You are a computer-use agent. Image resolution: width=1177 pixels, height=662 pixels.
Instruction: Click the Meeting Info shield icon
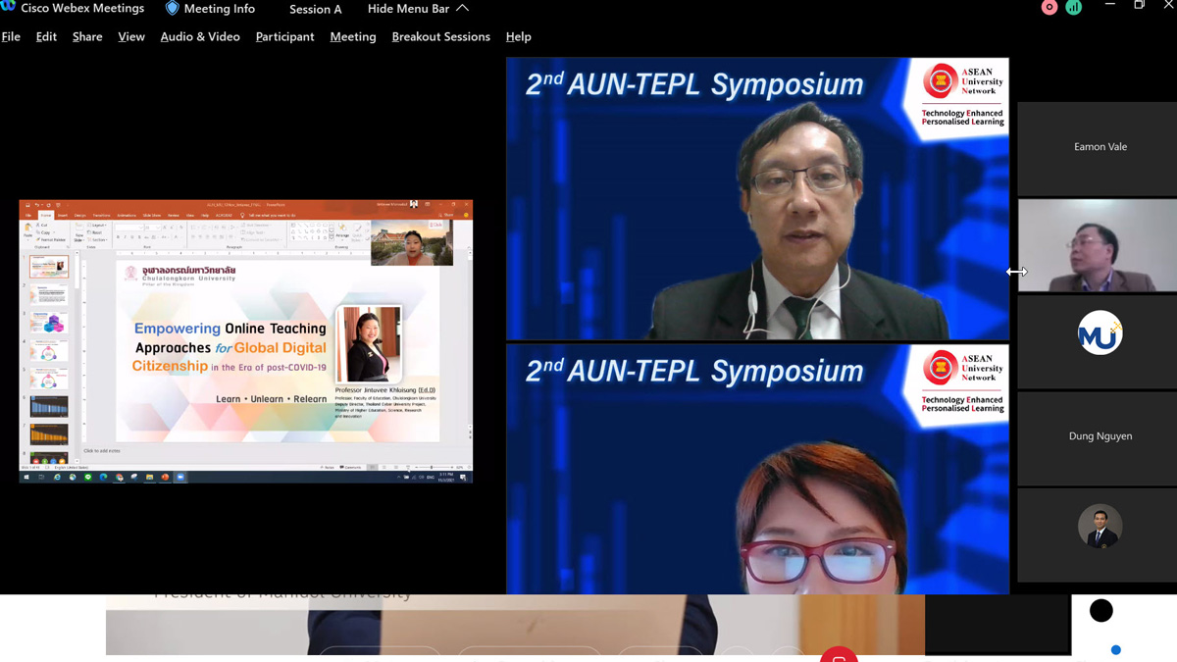pyautogui.click(x=172, y=8)
